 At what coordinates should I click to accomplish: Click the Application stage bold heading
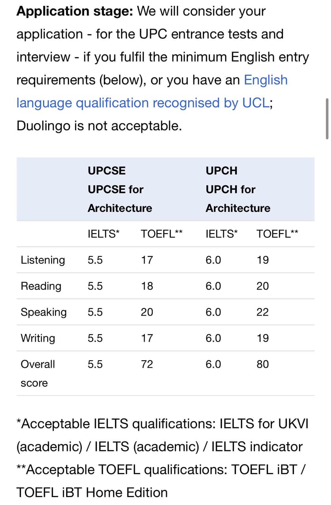(75, 11)
